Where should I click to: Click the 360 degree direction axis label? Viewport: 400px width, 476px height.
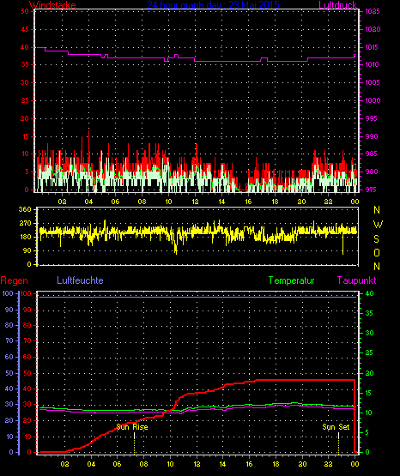click(25, 209)
